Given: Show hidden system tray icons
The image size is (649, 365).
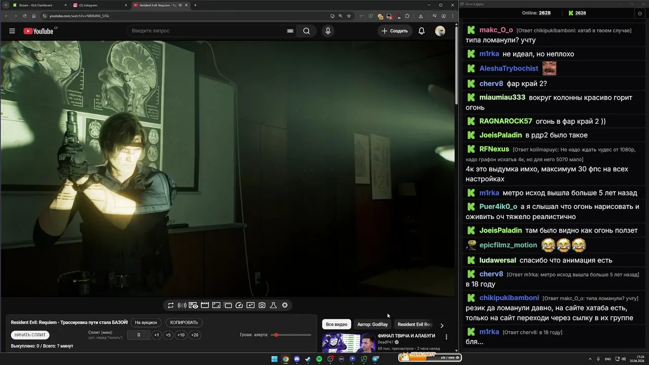Looking at the screenshot, I should pyautogui.click(x=590, y=359).
